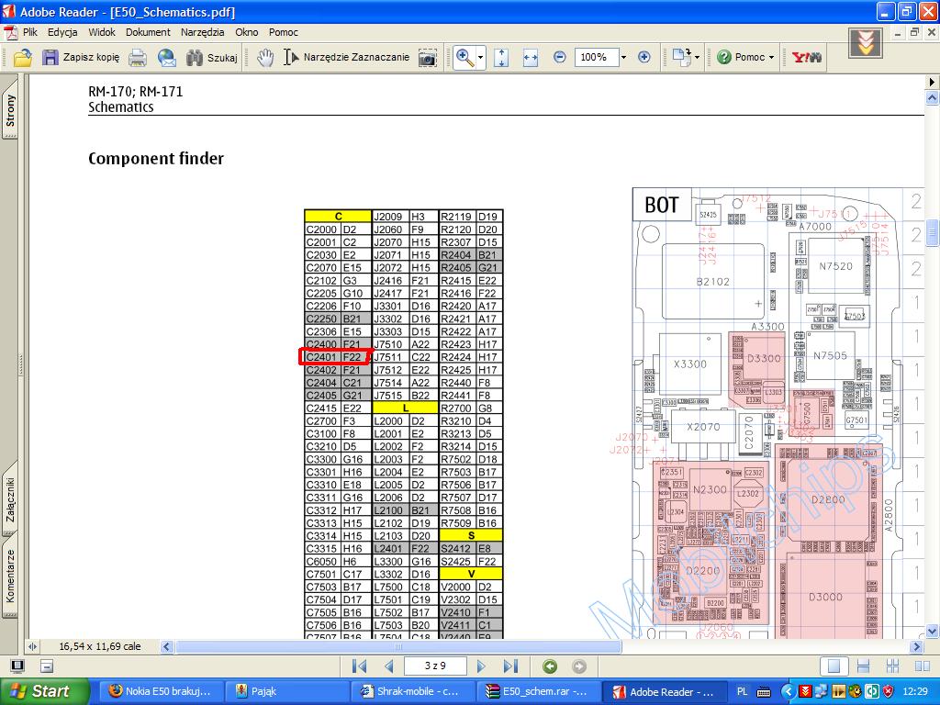940x705 pixels.
Task: Go to the next page
Action: point(481,666)
